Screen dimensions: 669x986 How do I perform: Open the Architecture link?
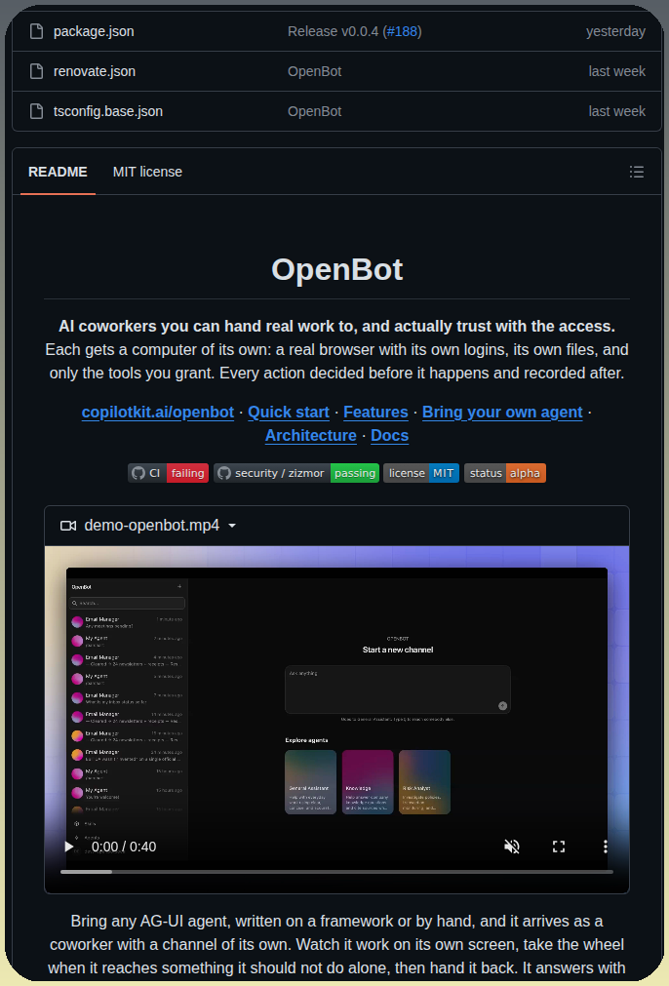[310, 436]
